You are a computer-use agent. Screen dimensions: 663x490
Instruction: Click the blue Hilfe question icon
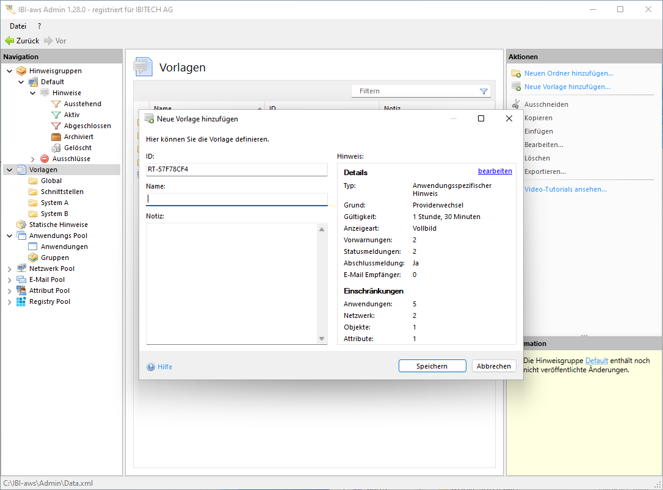pyautogui.click(x=151, y=367)
